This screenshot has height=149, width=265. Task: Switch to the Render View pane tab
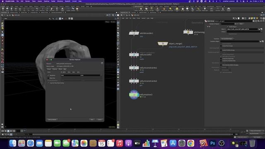(24, 12)
